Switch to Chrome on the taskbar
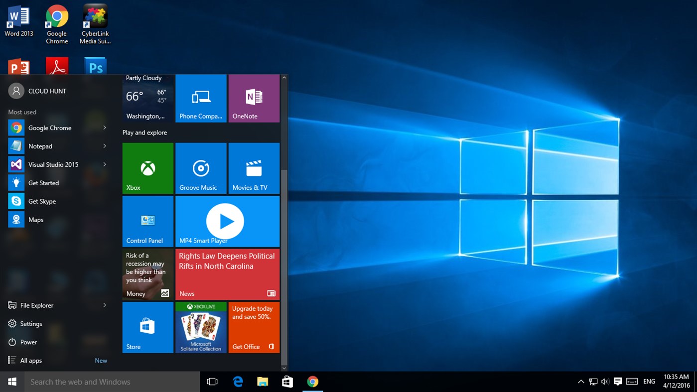The height and width of the screenshot is (392, 697). tap(312, 382)
